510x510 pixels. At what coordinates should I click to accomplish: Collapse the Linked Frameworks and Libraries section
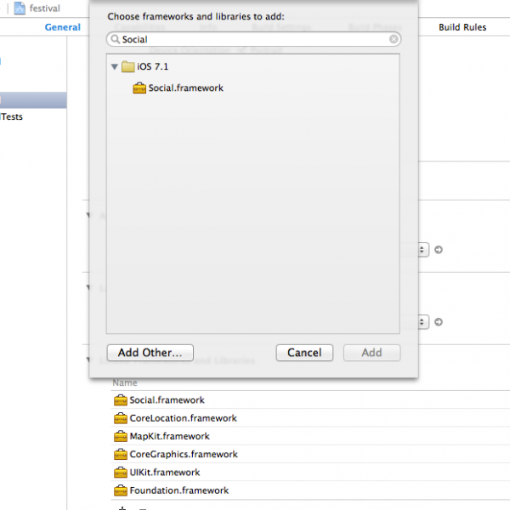point(88,360)
